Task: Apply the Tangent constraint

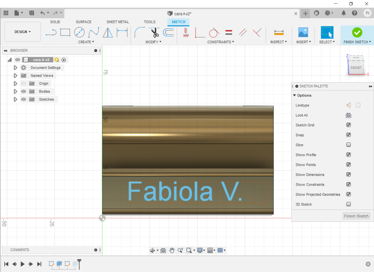Action: [214, 32]
